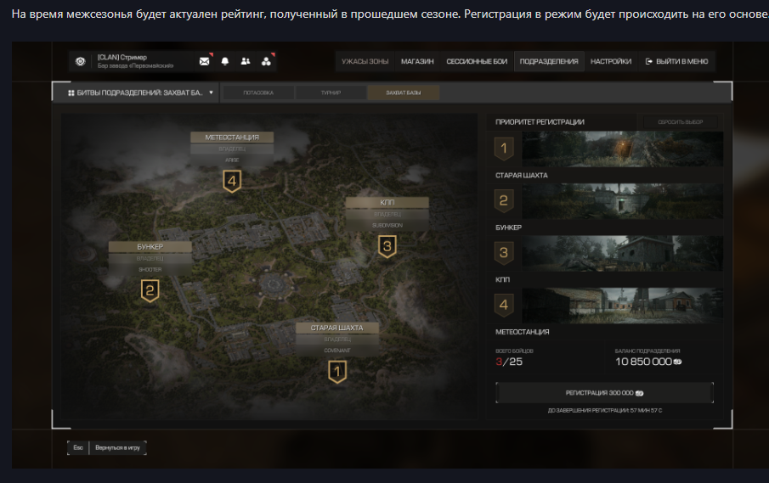Open the Магазин menu
The width and height of the screenshot is (769, 483).
417,61
